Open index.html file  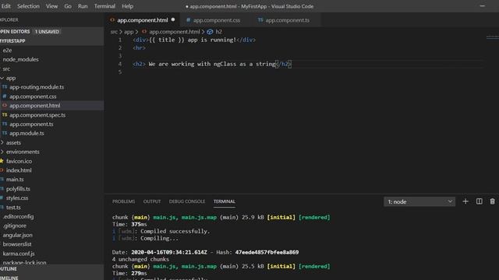(19, 170)
